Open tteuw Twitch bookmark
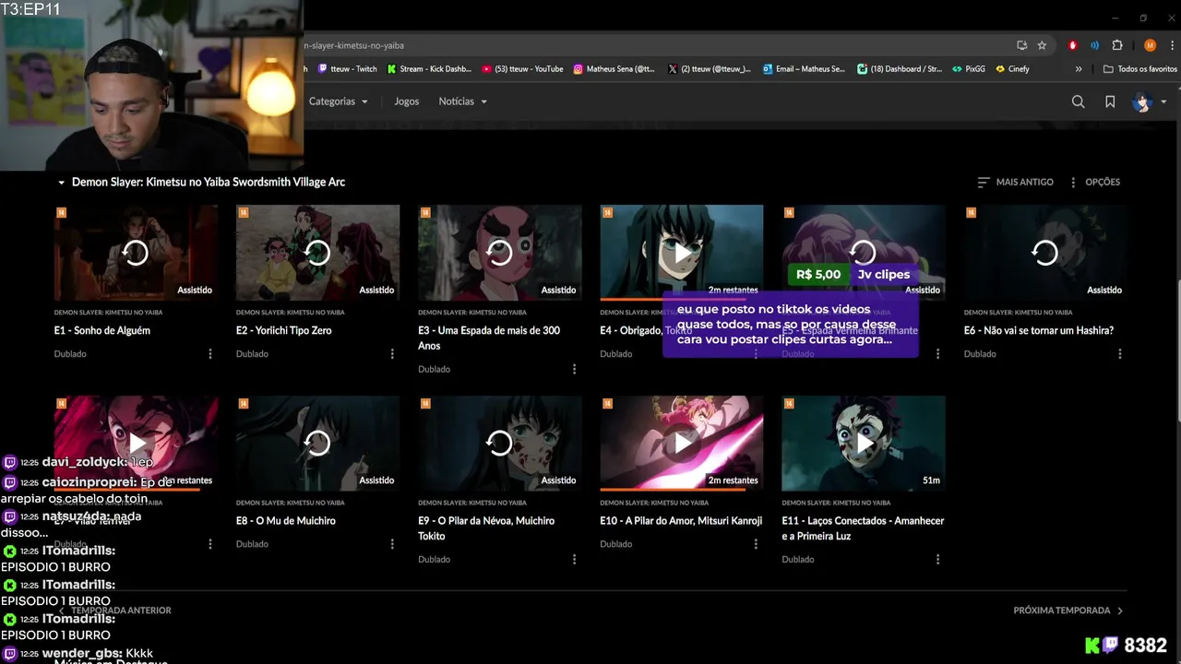This screenshot has width=1181, height=664. [347, 69]
